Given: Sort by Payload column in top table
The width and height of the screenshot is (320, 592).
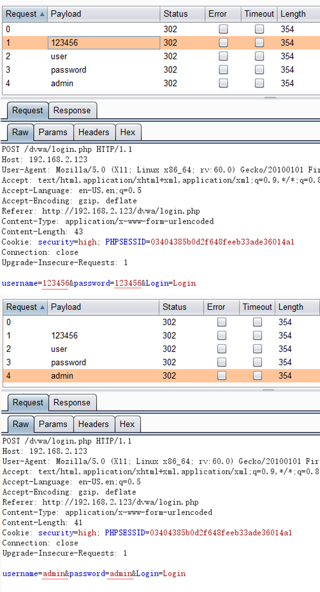Looking at the screenshot, I should (x=103, y=14).
